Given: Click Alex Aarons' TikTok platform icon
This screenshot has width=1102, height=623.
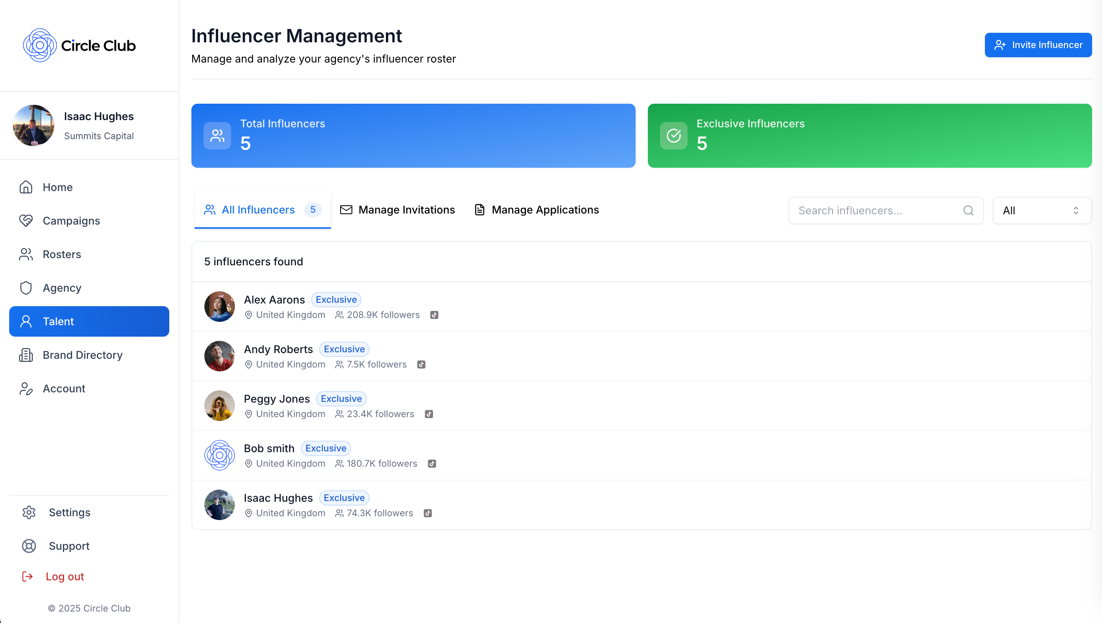Looking at the screenshot, I should [x=434, y=315].
